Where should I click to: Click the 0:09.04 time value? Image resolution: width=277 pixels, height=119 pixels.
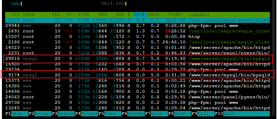[x=176, y=108]
